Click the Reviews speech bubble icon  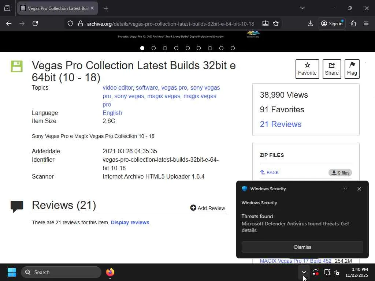tap(17, 207)
